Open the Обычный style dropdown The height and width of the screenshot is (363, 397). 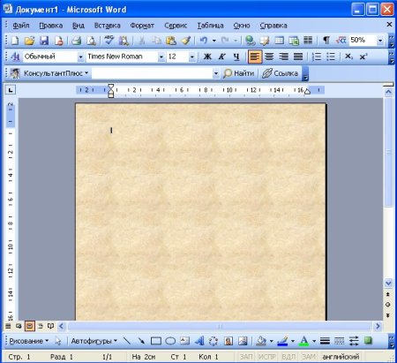pyautogui.click(x=80, y=57)
